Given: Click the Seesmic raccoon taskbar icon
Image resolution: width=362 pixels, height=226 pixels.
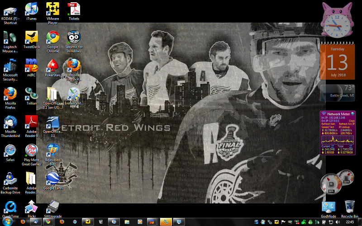Looking at the screenshot, I should pos(101,222).
